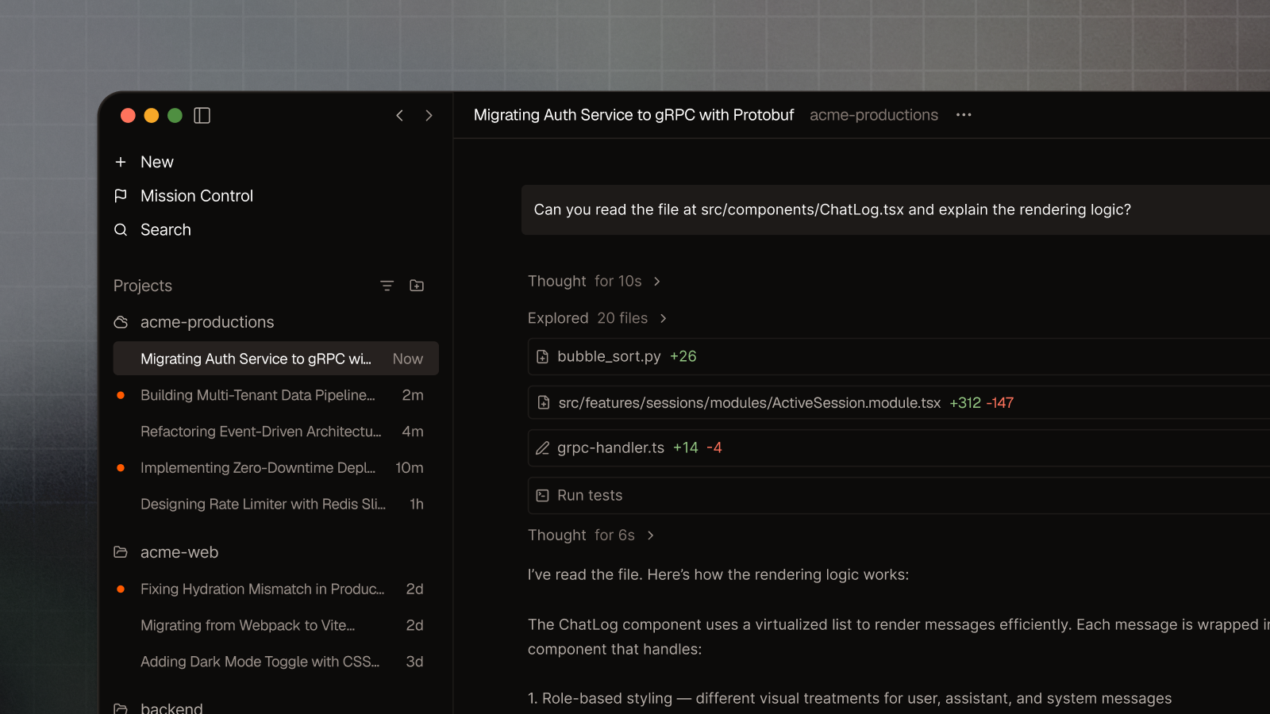The width and height of the screenshot is (1270, 714).
Task: Expand Thought for 6s
Action: coord(591,535)
